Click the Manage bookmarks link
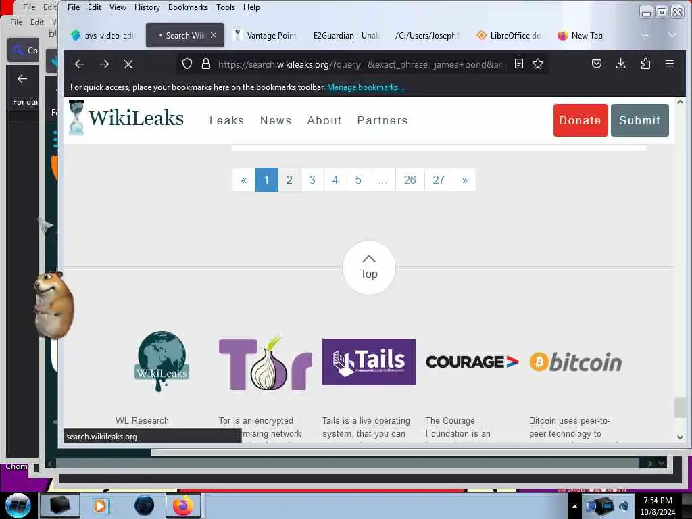 click(x=366, y=87)
